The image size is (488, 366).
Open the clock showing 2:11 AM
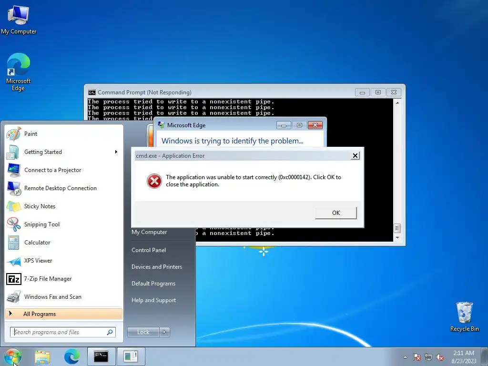coord(464,357)
